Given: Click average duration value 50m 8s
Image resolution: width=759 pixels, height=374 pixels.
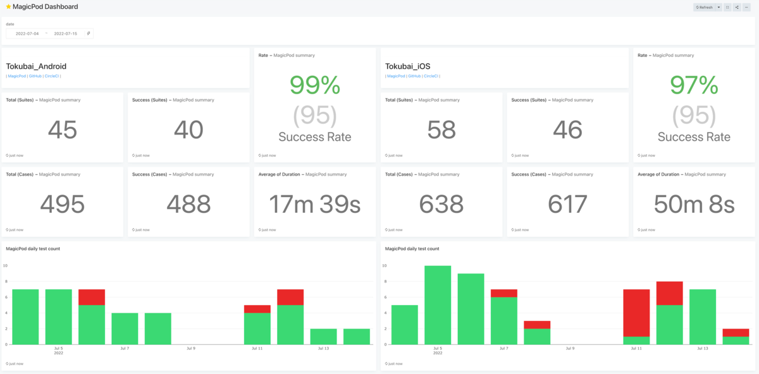Looking at the screenshot, I should [x=694, y=204].
